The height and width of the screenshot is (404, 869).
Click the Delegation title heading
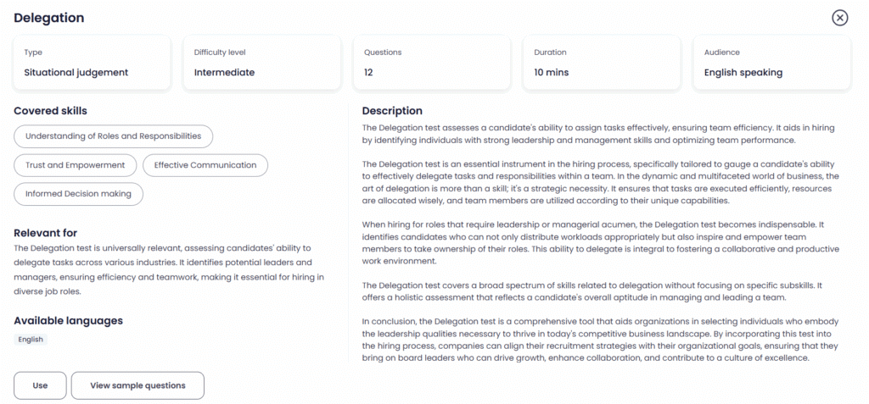pos(48,18)
